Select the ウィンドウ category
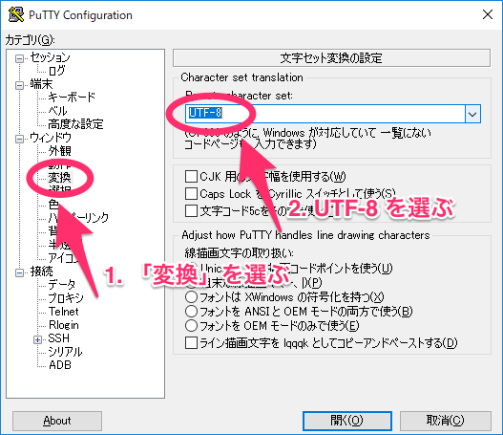This screenshot has width=503, height=435. [x=51, y=138]
